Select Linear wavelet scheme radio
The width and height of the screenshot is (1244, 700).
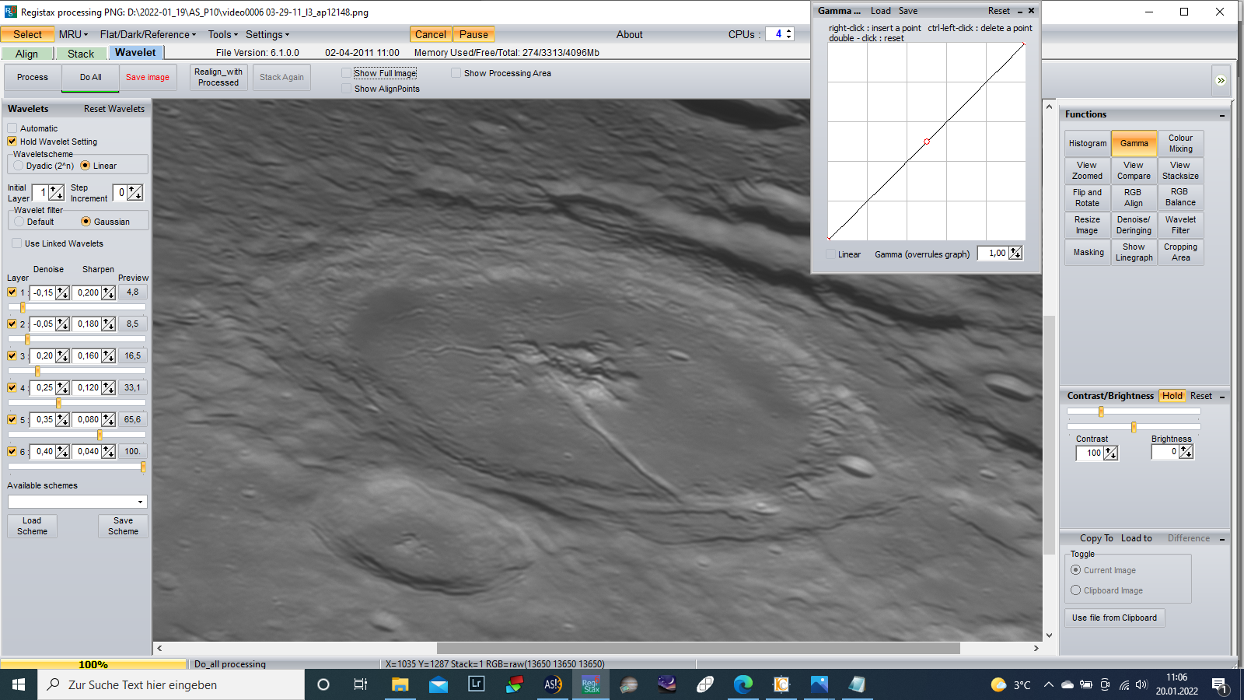(x=86, y=166)
